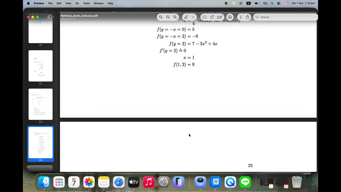This screenshot has width=341, height=192.
Task: Click the zoom in magnifier icon
Action: tap(175, 17)
